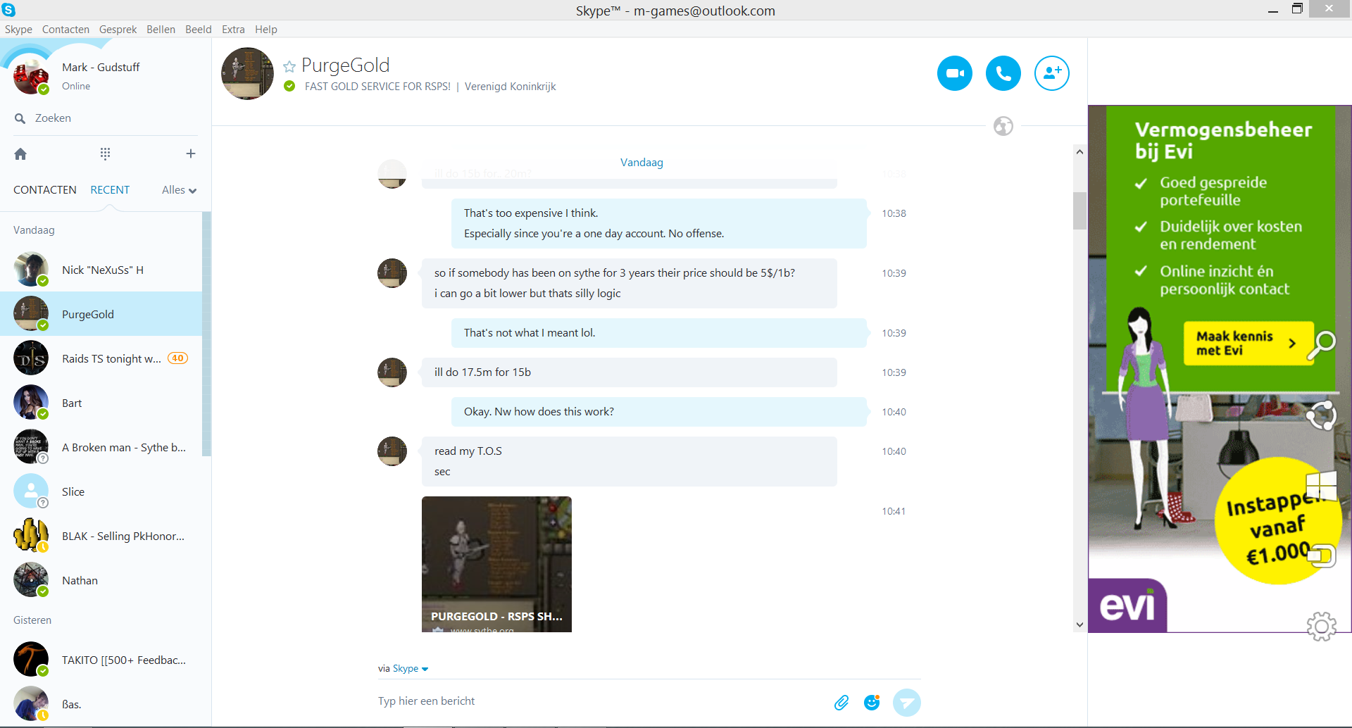Click the Maak kennis met Evi ad button
1352x728 pixels.
pos(1248,344)
